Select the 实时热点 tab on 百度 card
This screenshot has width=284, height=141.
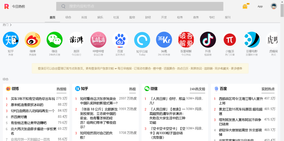click(268, 89)
